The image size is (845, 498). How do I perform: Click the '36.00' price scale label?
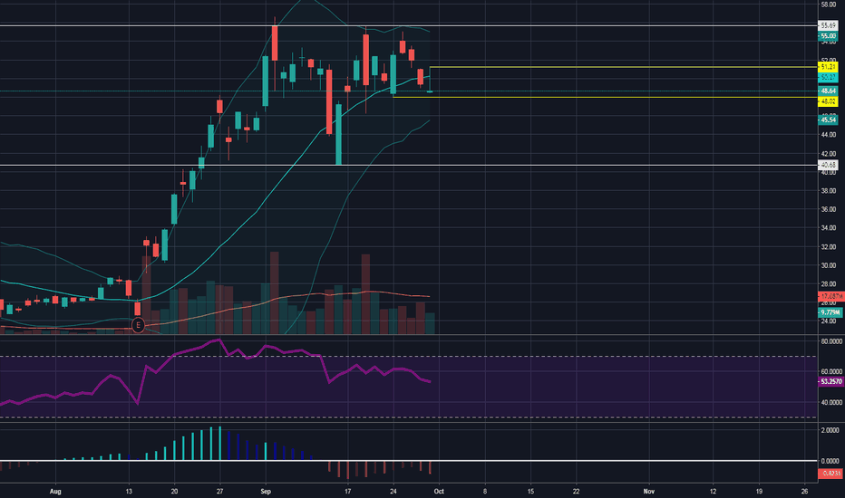829,209
